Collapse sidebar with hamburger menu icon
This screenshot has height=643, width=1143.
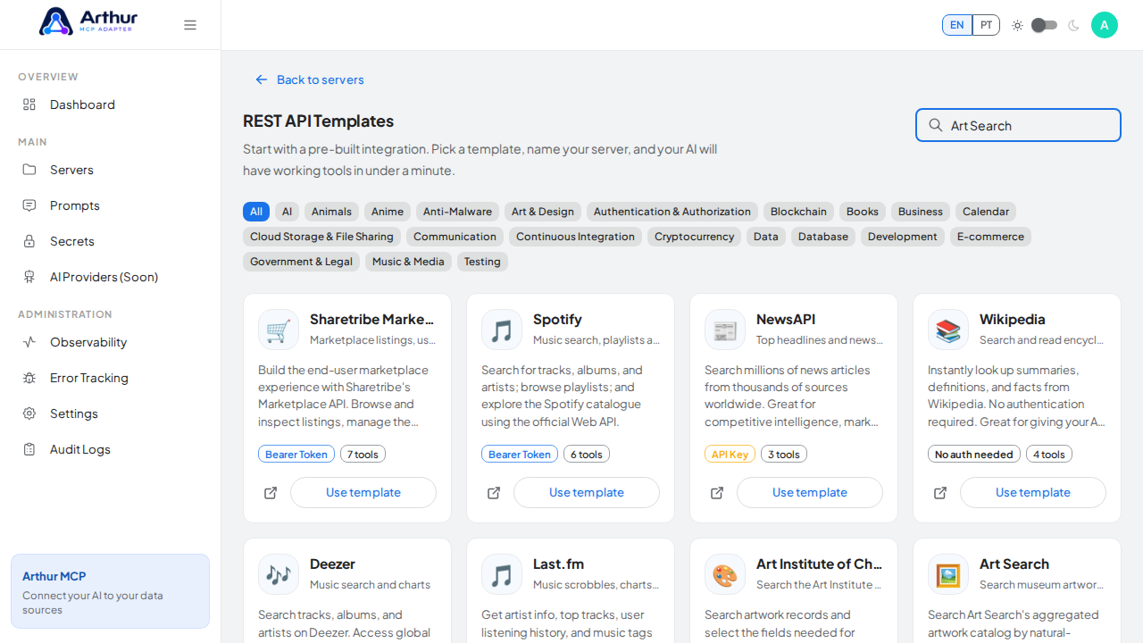[190, 25]
